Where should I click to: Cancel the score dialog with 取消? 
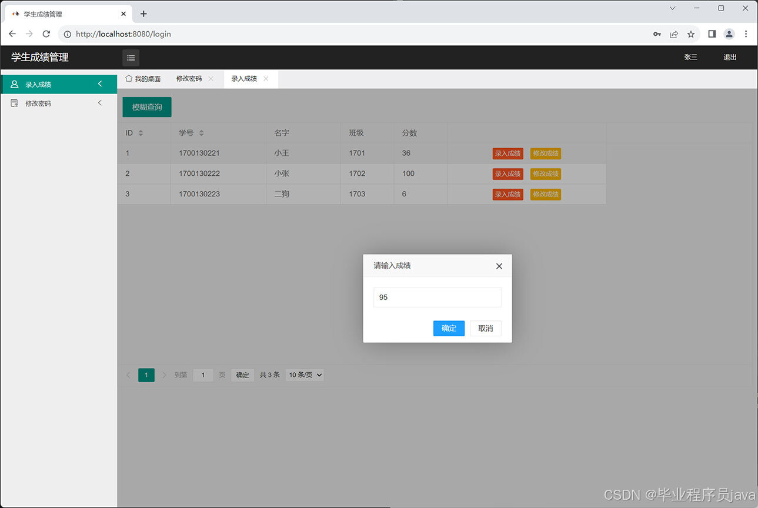[x=486, y=328]
